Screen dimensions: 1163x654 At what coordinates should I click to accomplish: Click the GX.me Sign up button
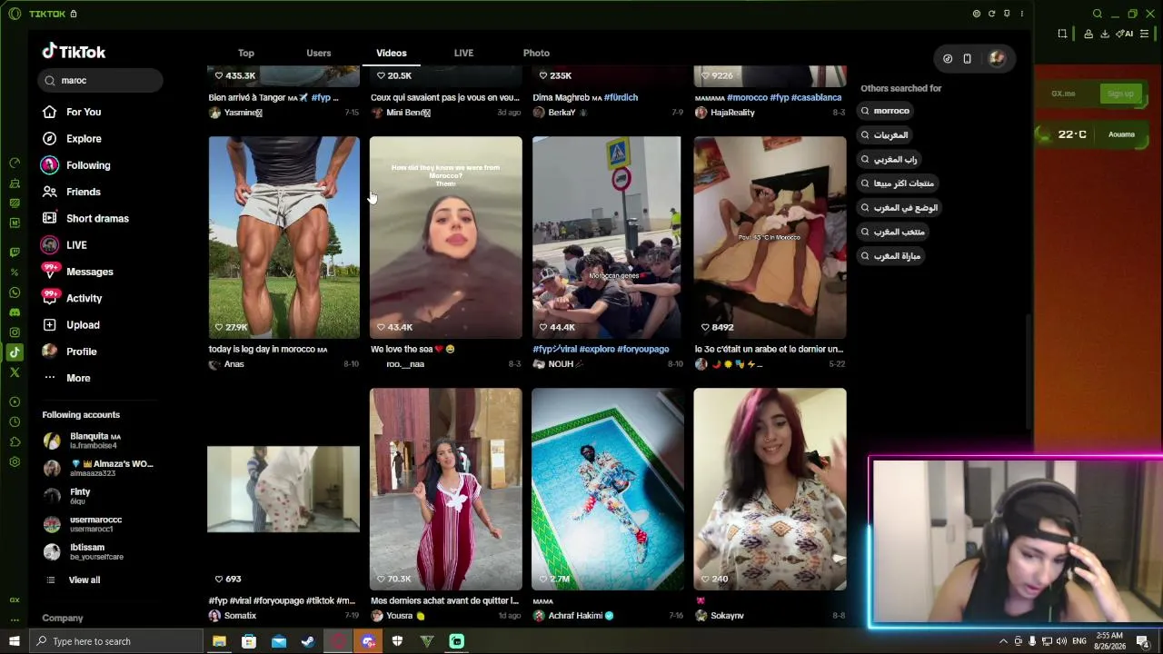pos(1120,94)
